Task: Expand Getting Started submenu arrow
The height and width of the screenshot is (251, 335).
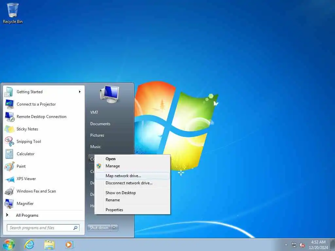Action: (80, 92)
